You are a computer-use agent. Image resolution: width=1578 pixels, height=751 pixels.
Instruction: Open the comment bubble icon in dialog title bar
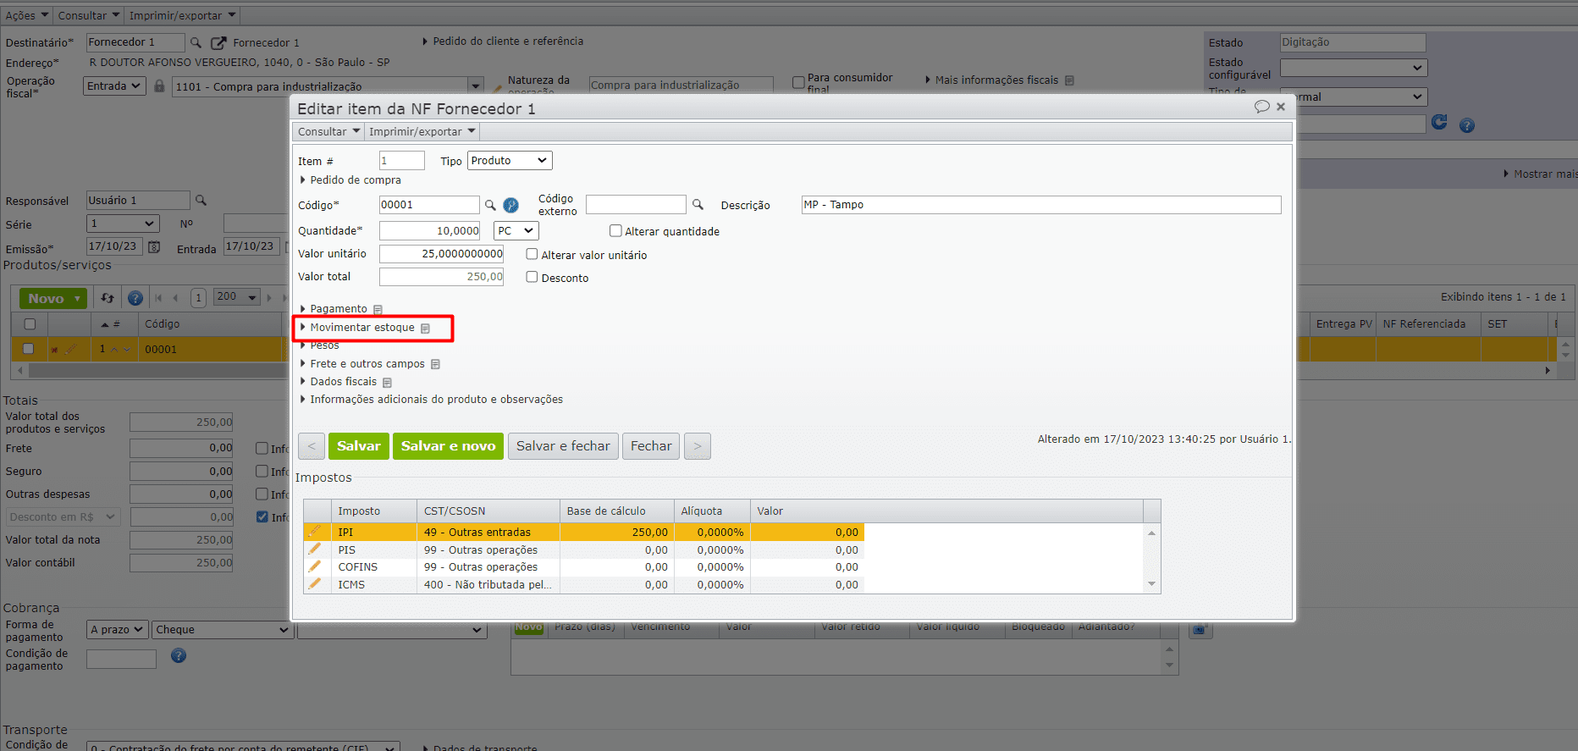coord(1262,107)
